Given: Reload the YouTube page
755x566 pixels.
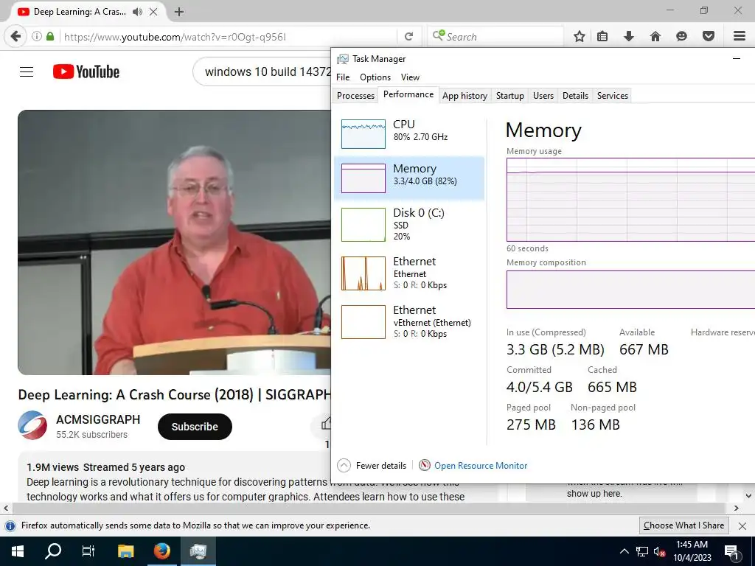Looking at the screenshot, I should (x=408, y=37).
